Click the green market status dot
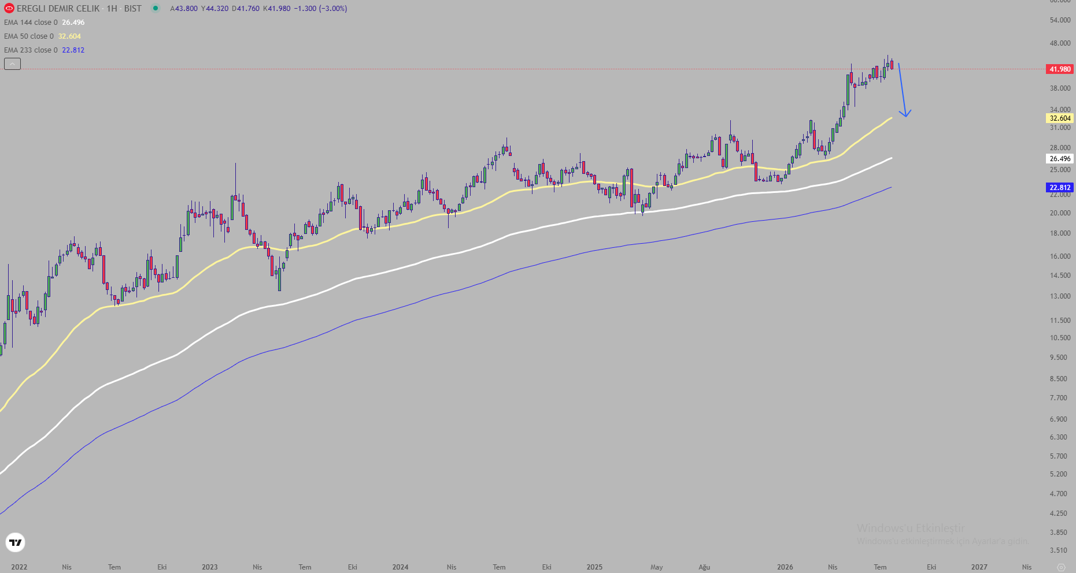Image resolution: width=1076 pixels, height=573 pixels. [155, 8]
